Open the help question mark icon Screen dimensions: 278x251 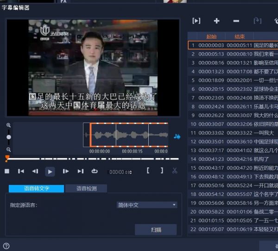6,246
